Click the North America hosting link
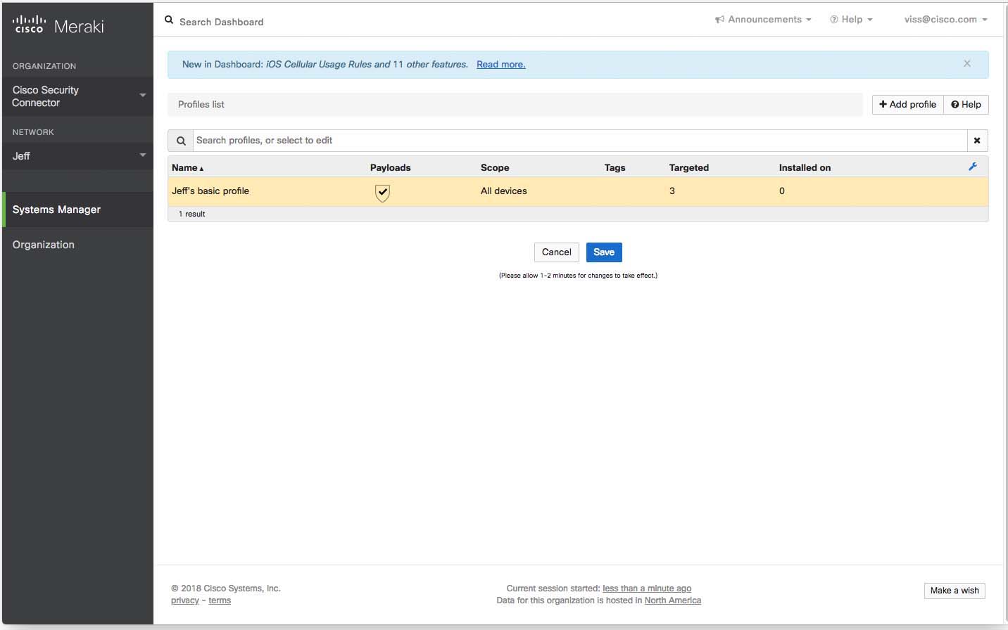 pyautogui.click(x=673, y=600)
